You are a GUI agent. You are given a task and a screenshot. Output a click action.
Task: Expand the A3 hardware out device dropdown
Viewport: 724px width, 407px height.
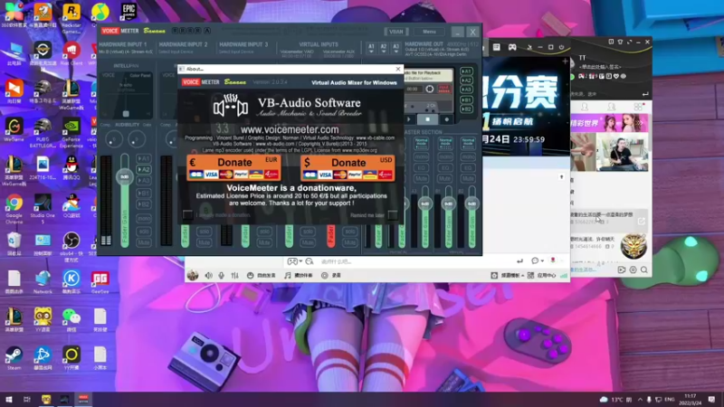click(x=395, y=48)
